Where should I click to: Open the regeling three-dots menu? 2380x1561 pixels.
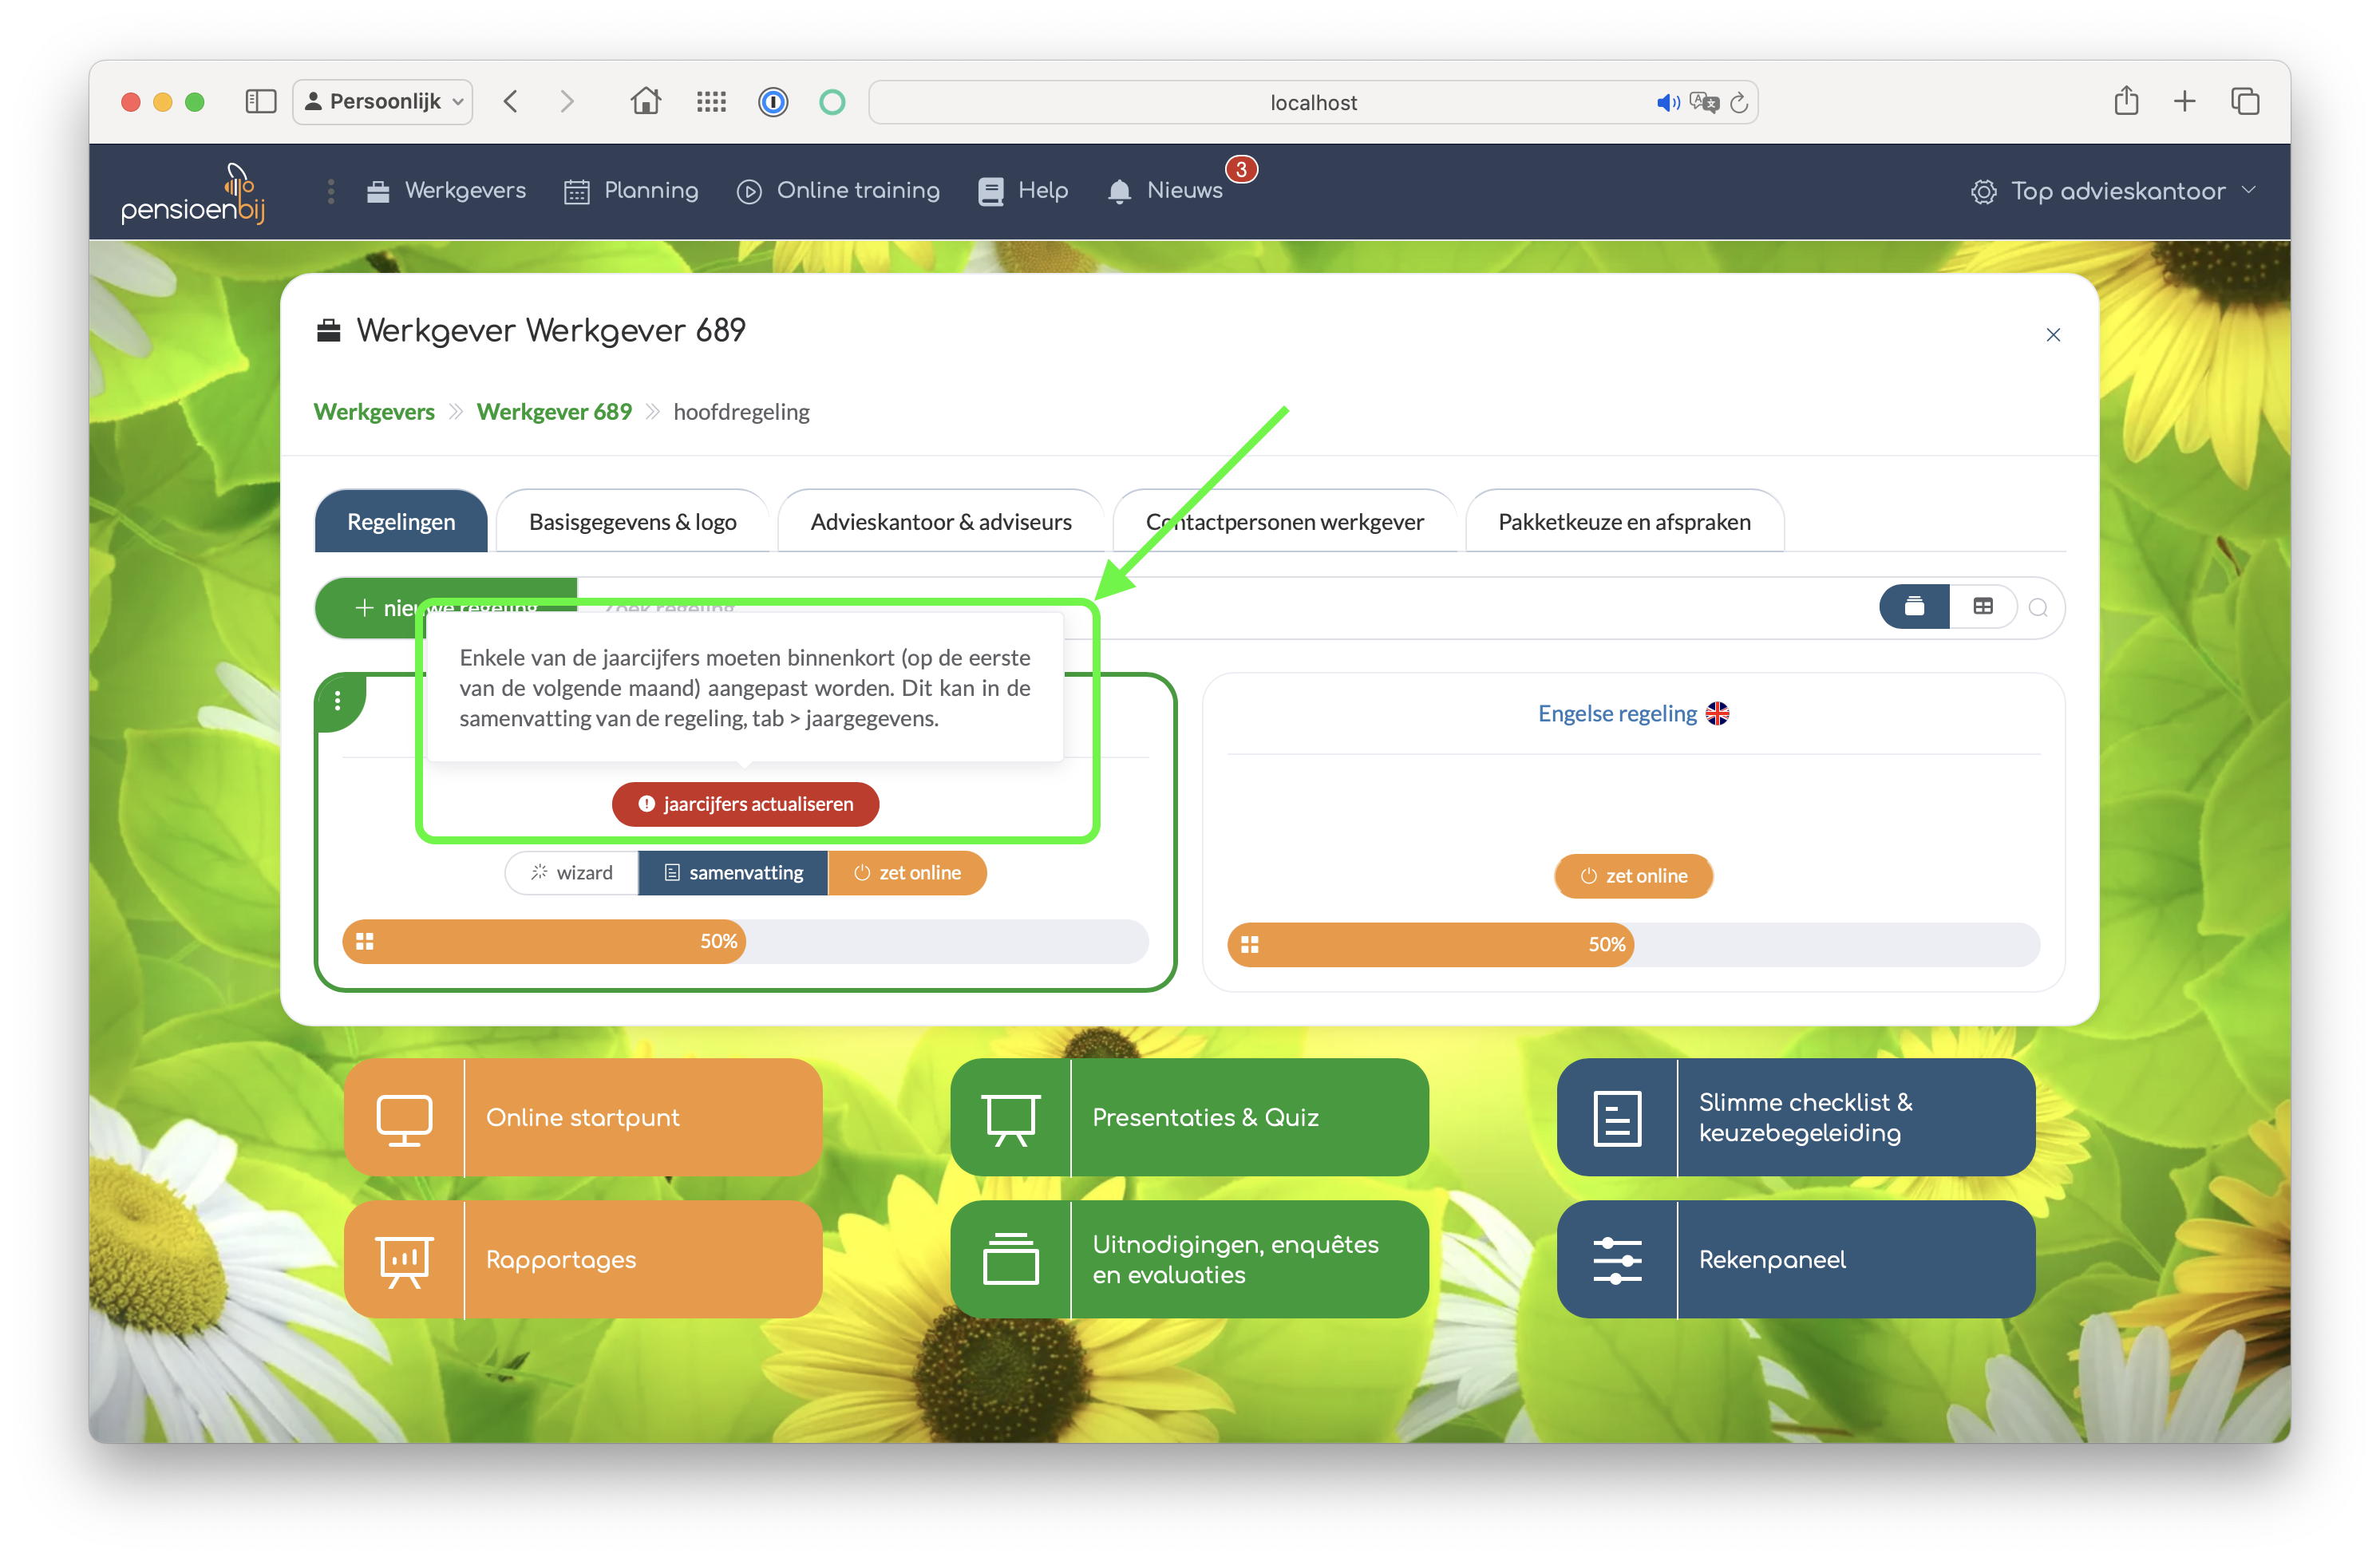tap(338, 701)
